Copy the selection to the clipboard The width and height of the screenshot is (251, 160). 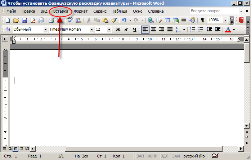[97, 20]
